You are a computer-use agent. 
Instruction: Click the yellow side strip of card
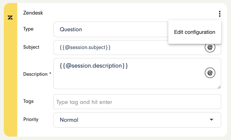tap(10, 70)
